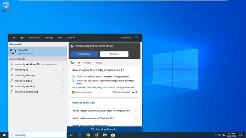Open msconfig best match result
Screen dimensions: 246x138
[x=38, y=51]
